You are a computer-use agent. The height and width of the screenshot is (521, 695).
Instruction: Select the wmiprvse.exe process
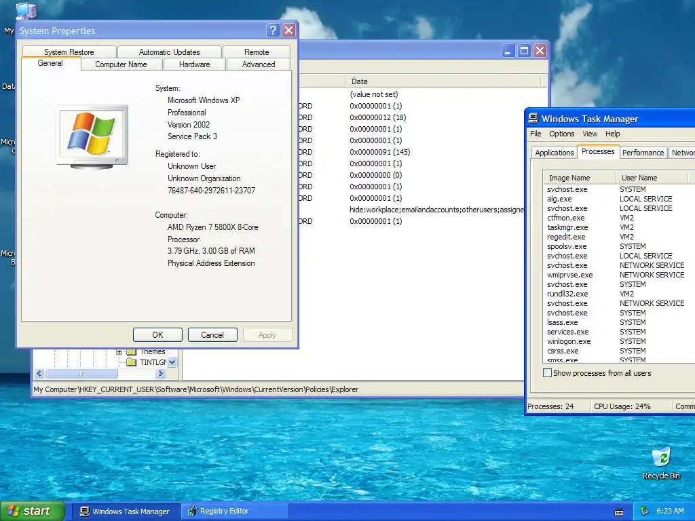(569, 275)
